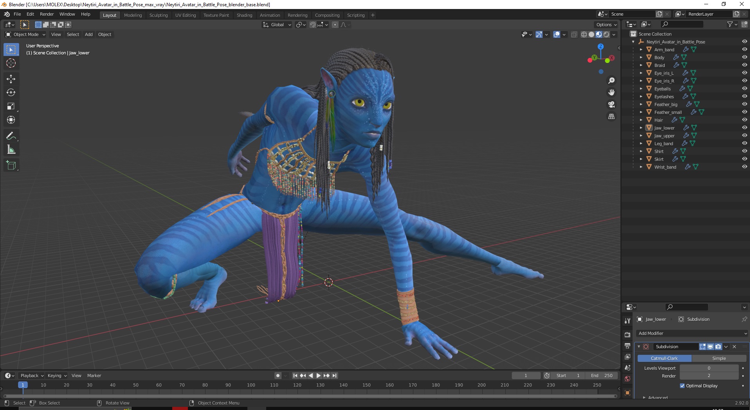Open the viewport Add menu
The image size is (750, 410).
click(x=89, y=34)
